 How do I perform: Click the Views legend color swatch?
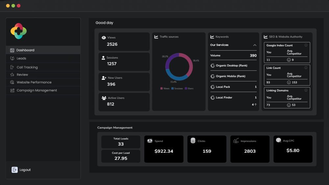click(x=161, y=88)
